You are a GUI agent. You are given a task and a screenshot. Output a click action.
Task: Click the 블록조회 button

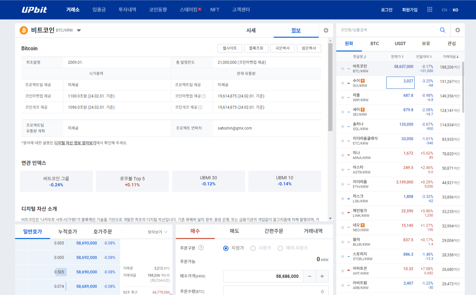(256, 48)
